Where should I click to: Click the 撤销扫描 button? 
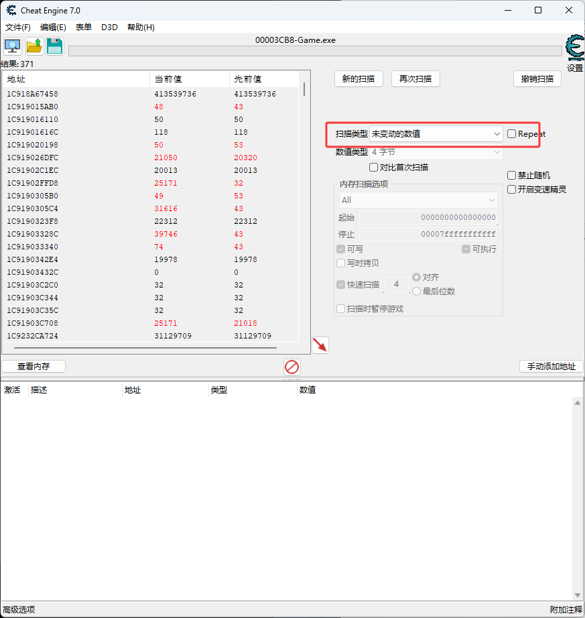point(537,79)
